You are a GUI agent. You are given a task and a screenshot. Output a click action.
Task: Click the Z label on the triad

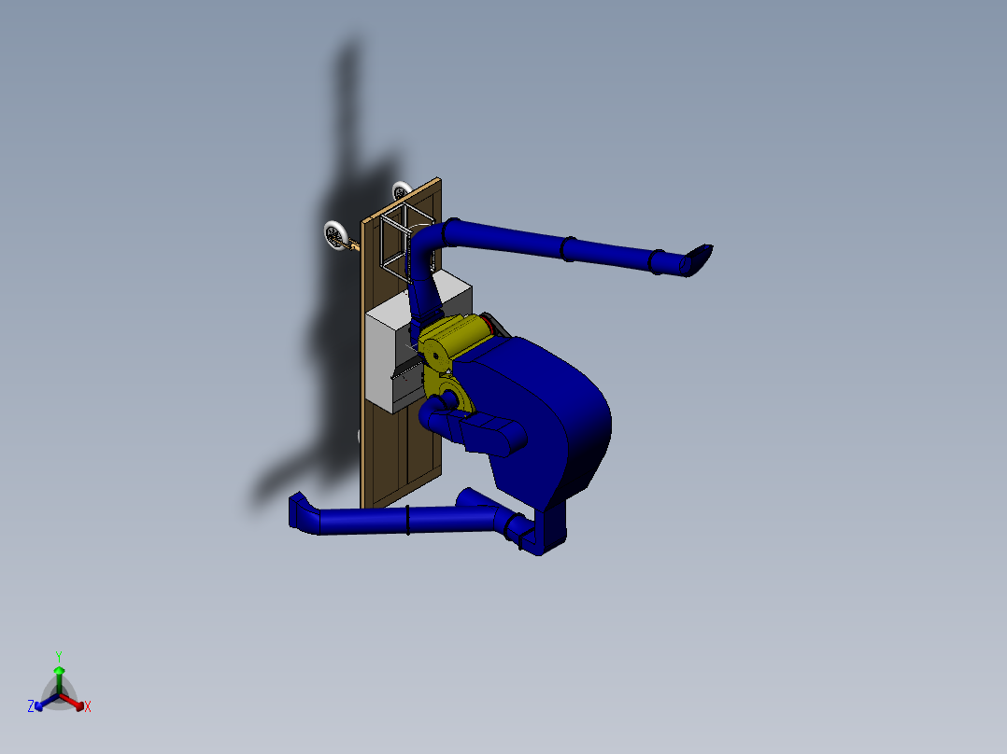tap(30, 705)
